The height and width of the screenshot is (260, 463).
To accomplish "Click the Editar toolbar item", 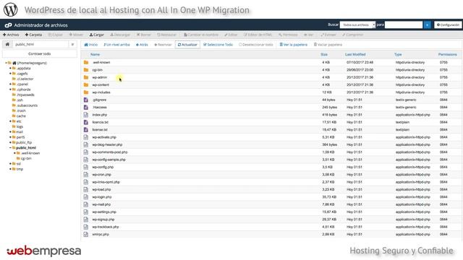I will [231, 35].
